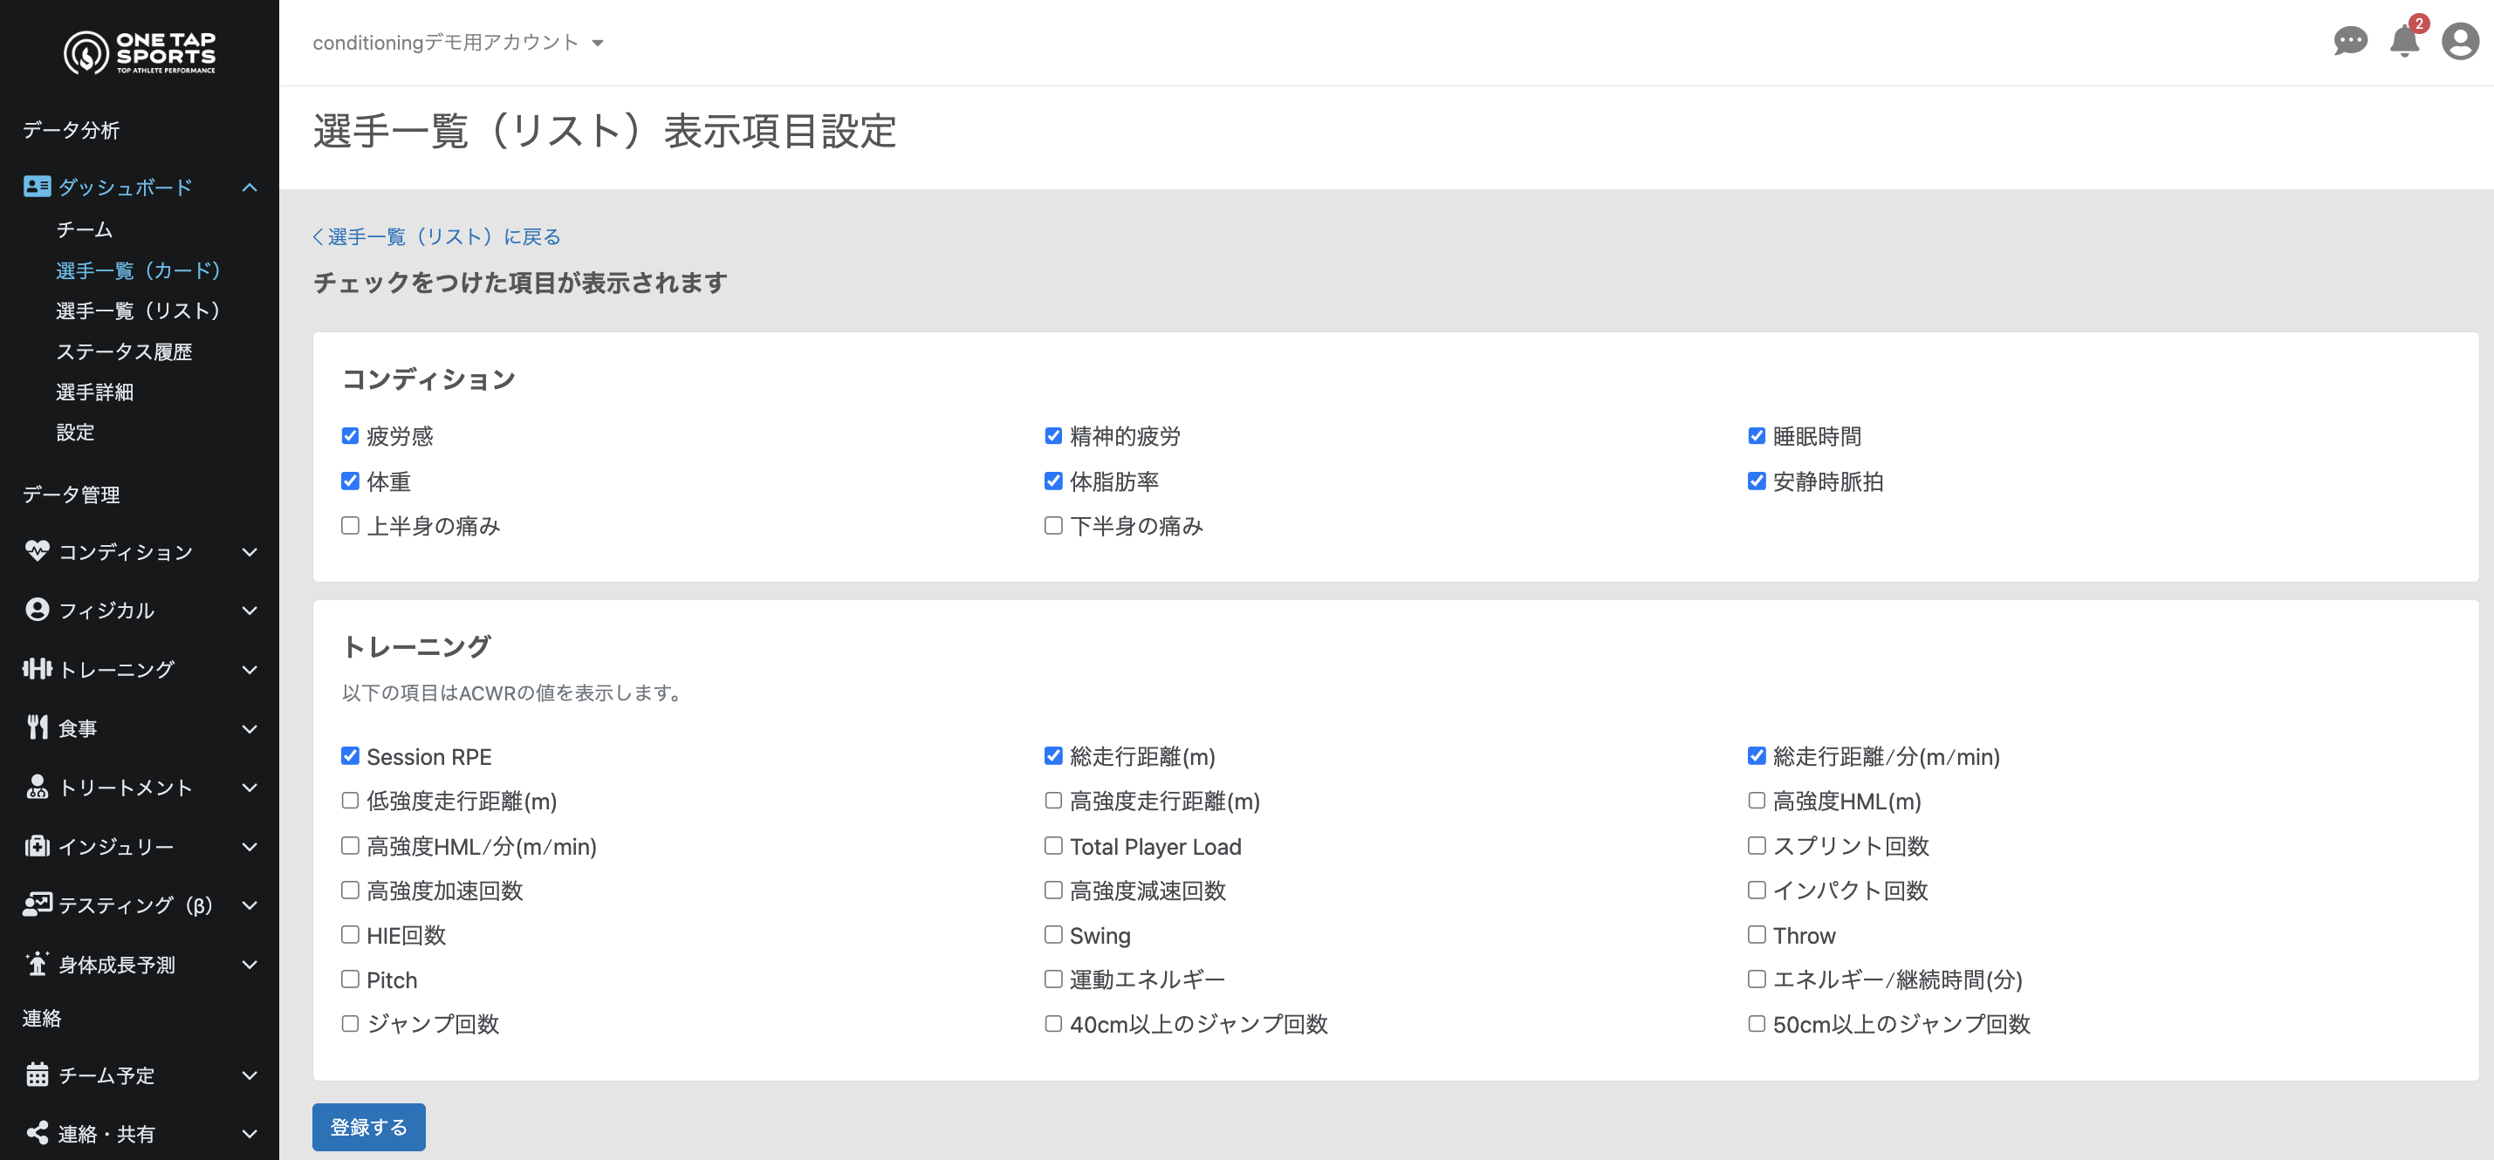Click the ONE TAP SPORTS logo
This screenshot has width=2494, height=1160.
coord(140,52)
